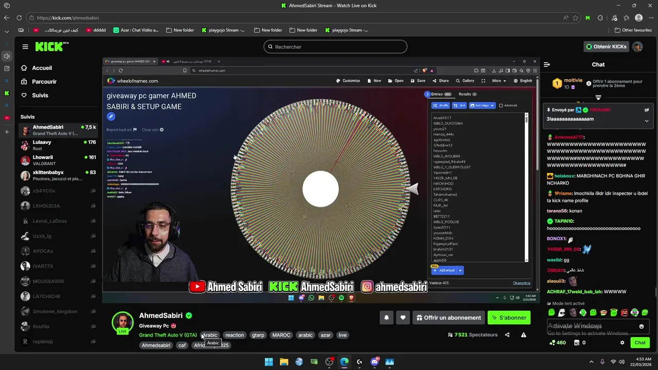
Task: Open chat settings gear icon
Action: (623, 343)
